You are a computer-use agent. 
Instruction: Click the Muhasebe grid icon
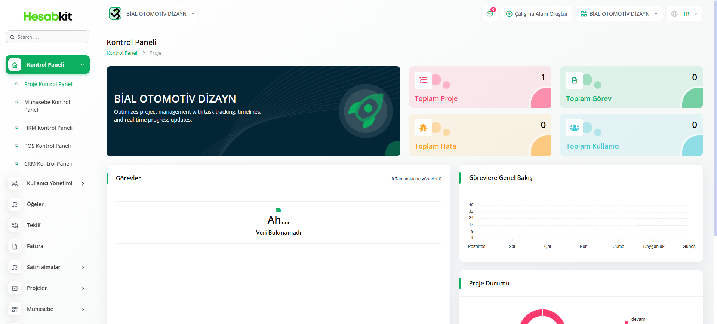15,309
